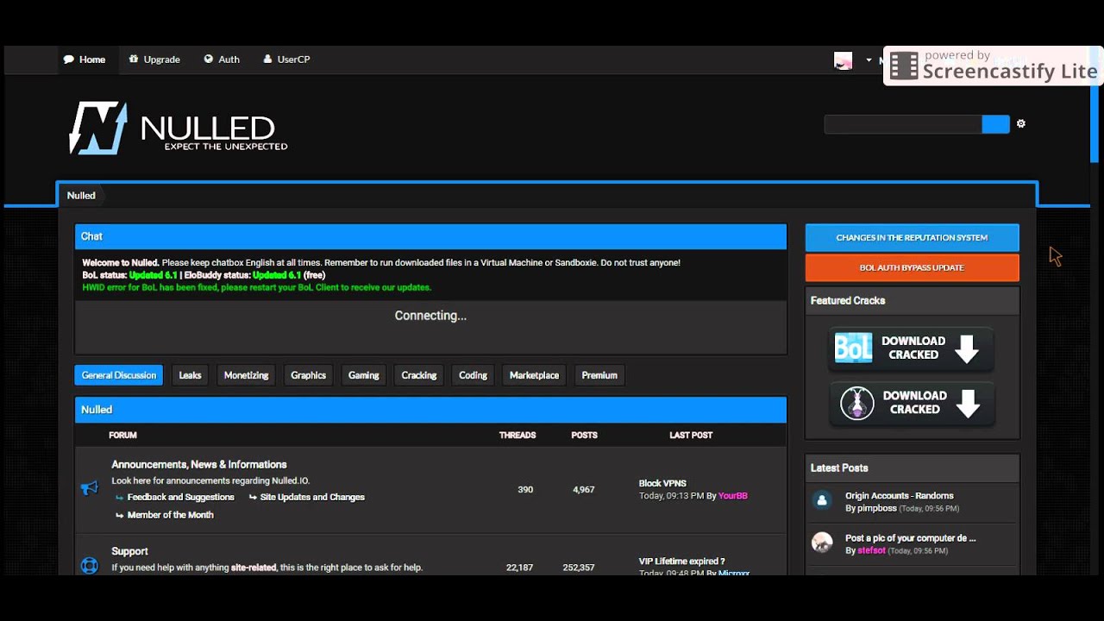This screenshot has height=621, width=1104.
Task: Open the Coding category tab
Action: click(x=473, y=375)
